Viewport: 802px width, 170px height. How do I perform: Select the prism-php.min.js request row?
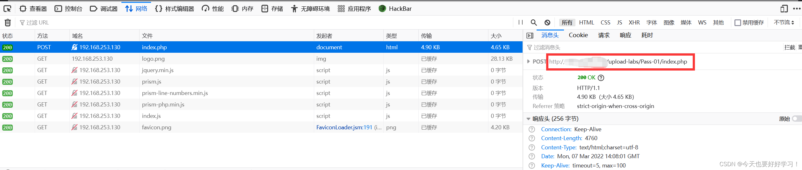coord(261,104)
